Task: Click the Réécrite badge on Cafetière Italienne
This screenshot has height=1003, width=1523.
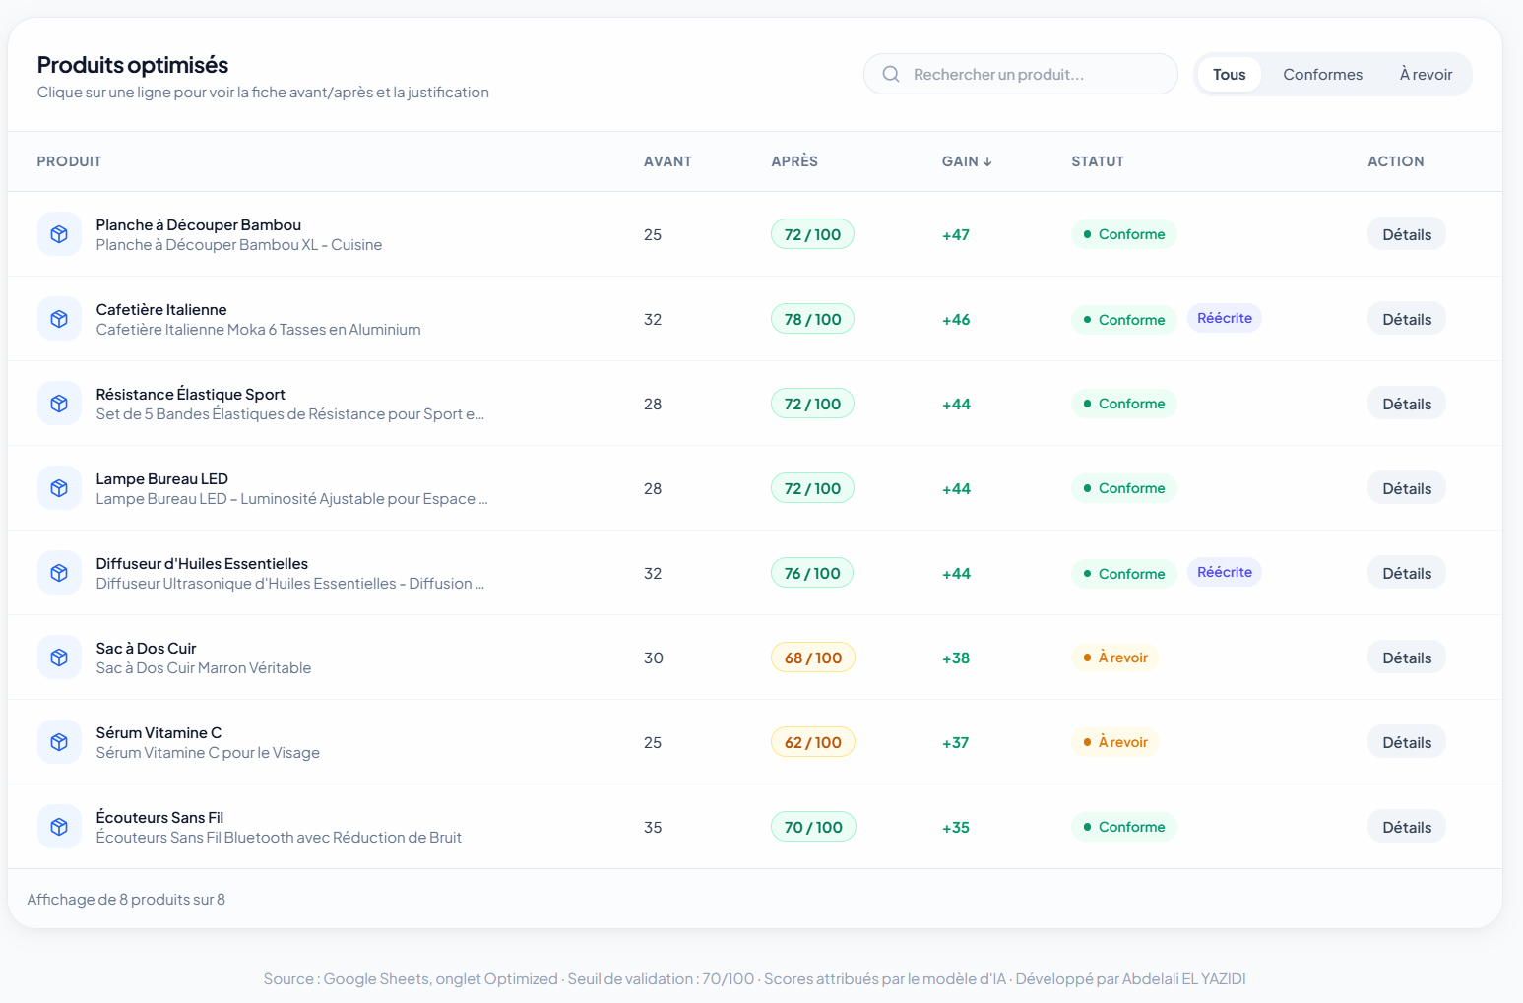Action: 1224,318
